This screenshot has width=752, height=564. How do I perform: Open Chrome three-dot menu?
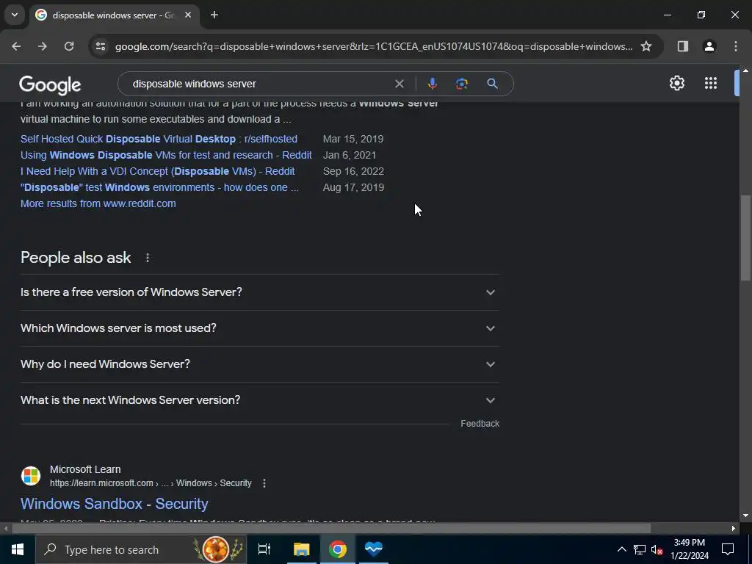[x=735, y=46]
